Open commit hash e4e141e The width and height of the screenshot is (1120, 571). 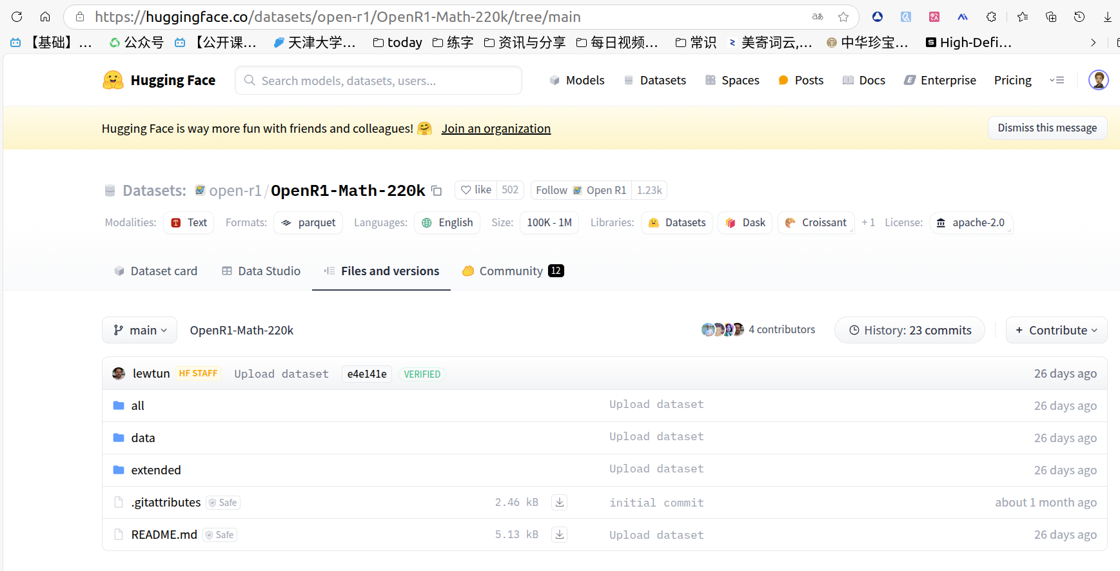click(367, 374)
